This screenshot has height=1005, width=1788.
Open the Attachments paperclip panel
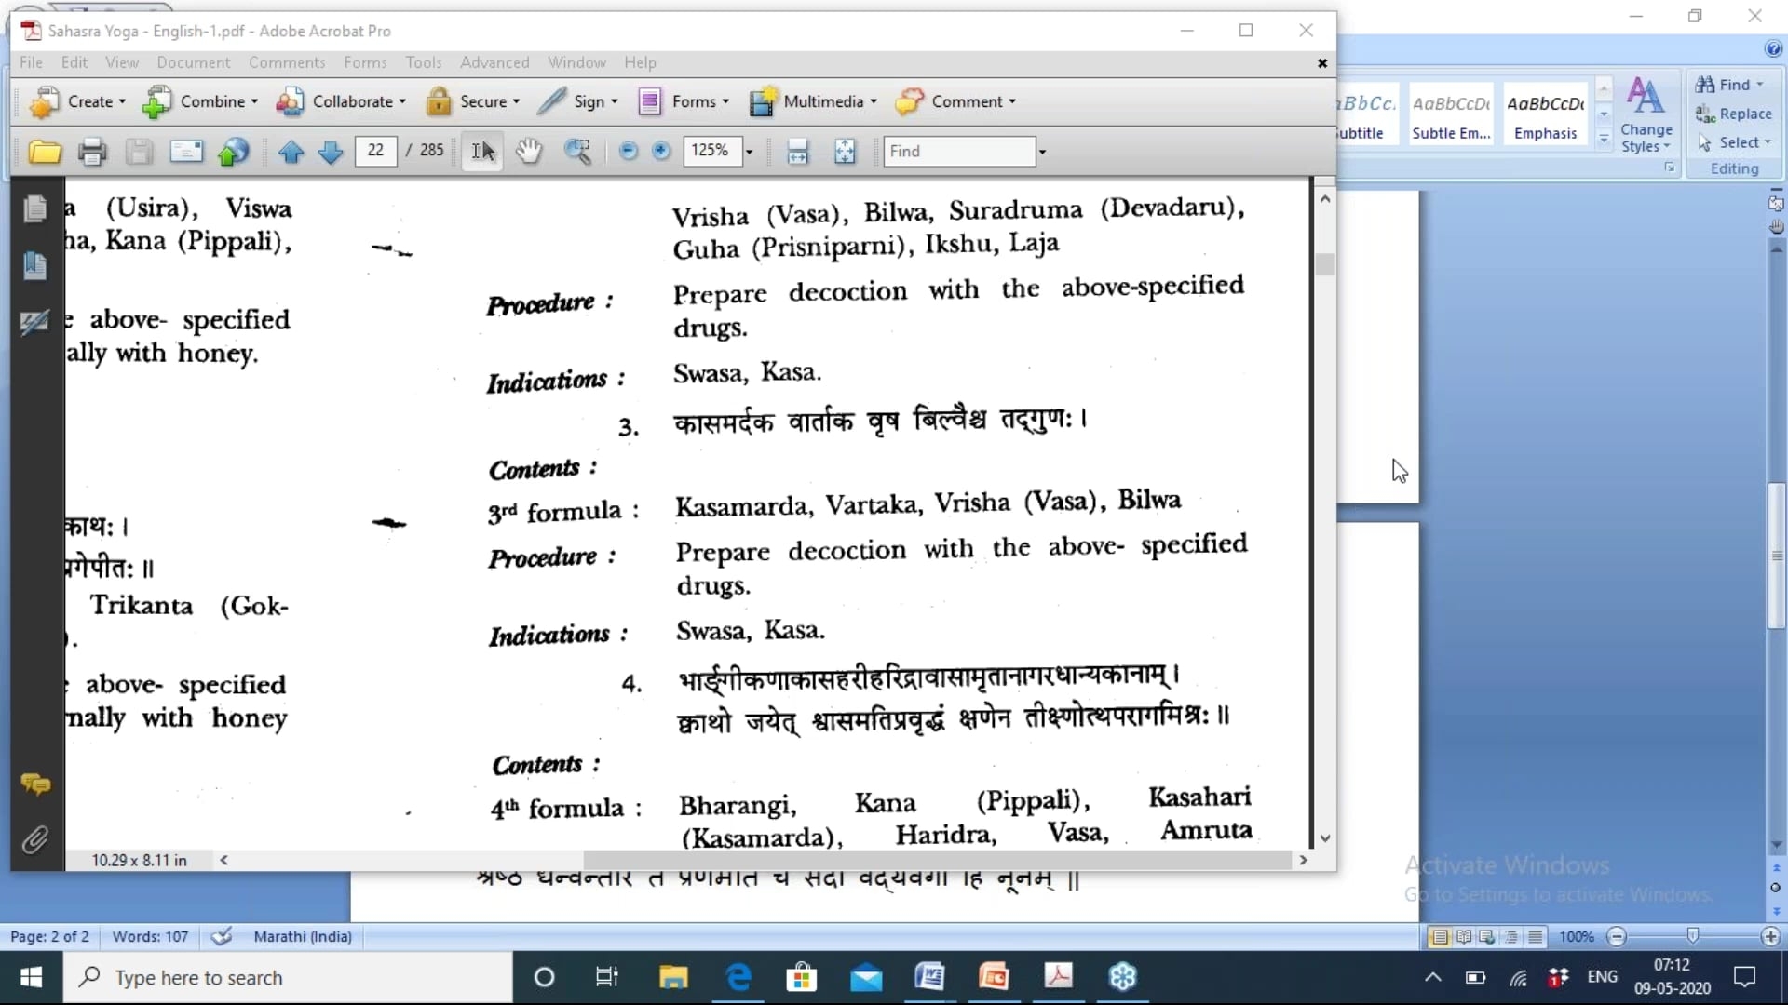point(34,840)
